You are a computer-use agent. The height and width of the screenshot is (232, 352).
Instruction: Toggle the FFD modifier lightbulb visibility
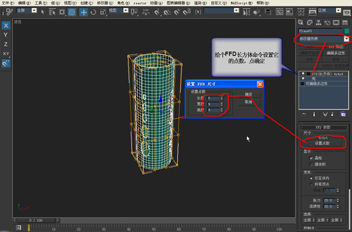[x=303, y=74]
